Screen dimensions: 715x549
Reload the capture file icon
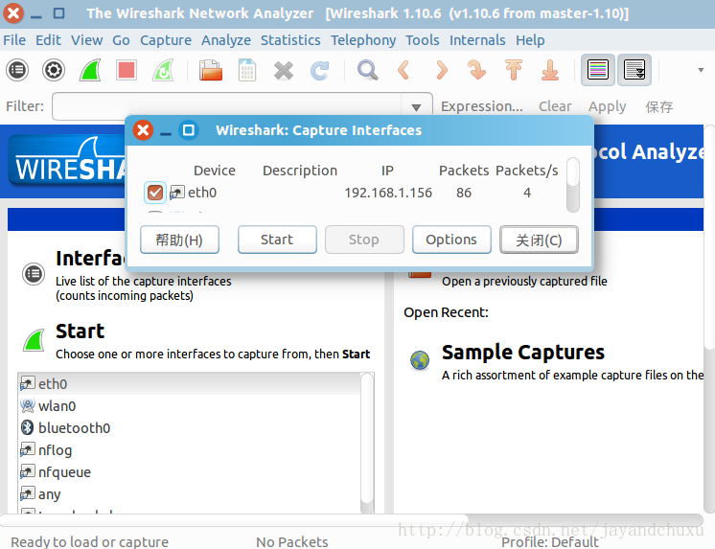320,70
